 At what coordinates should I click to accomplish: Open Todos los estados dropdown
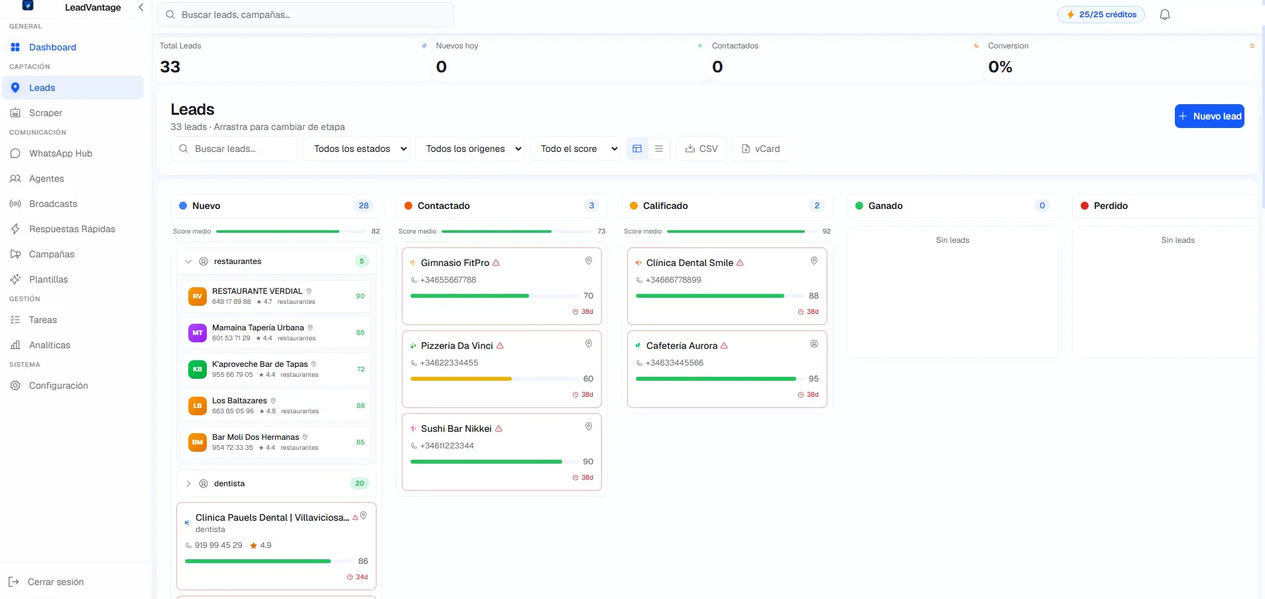[357, 149]
